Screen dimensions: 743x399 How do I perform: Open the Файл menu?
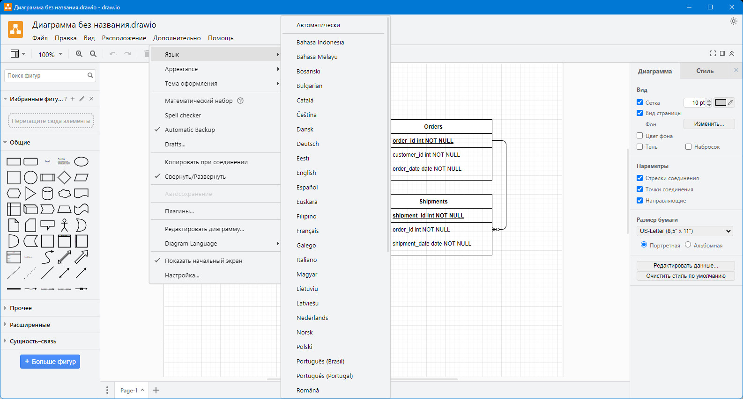click(40, 38)
